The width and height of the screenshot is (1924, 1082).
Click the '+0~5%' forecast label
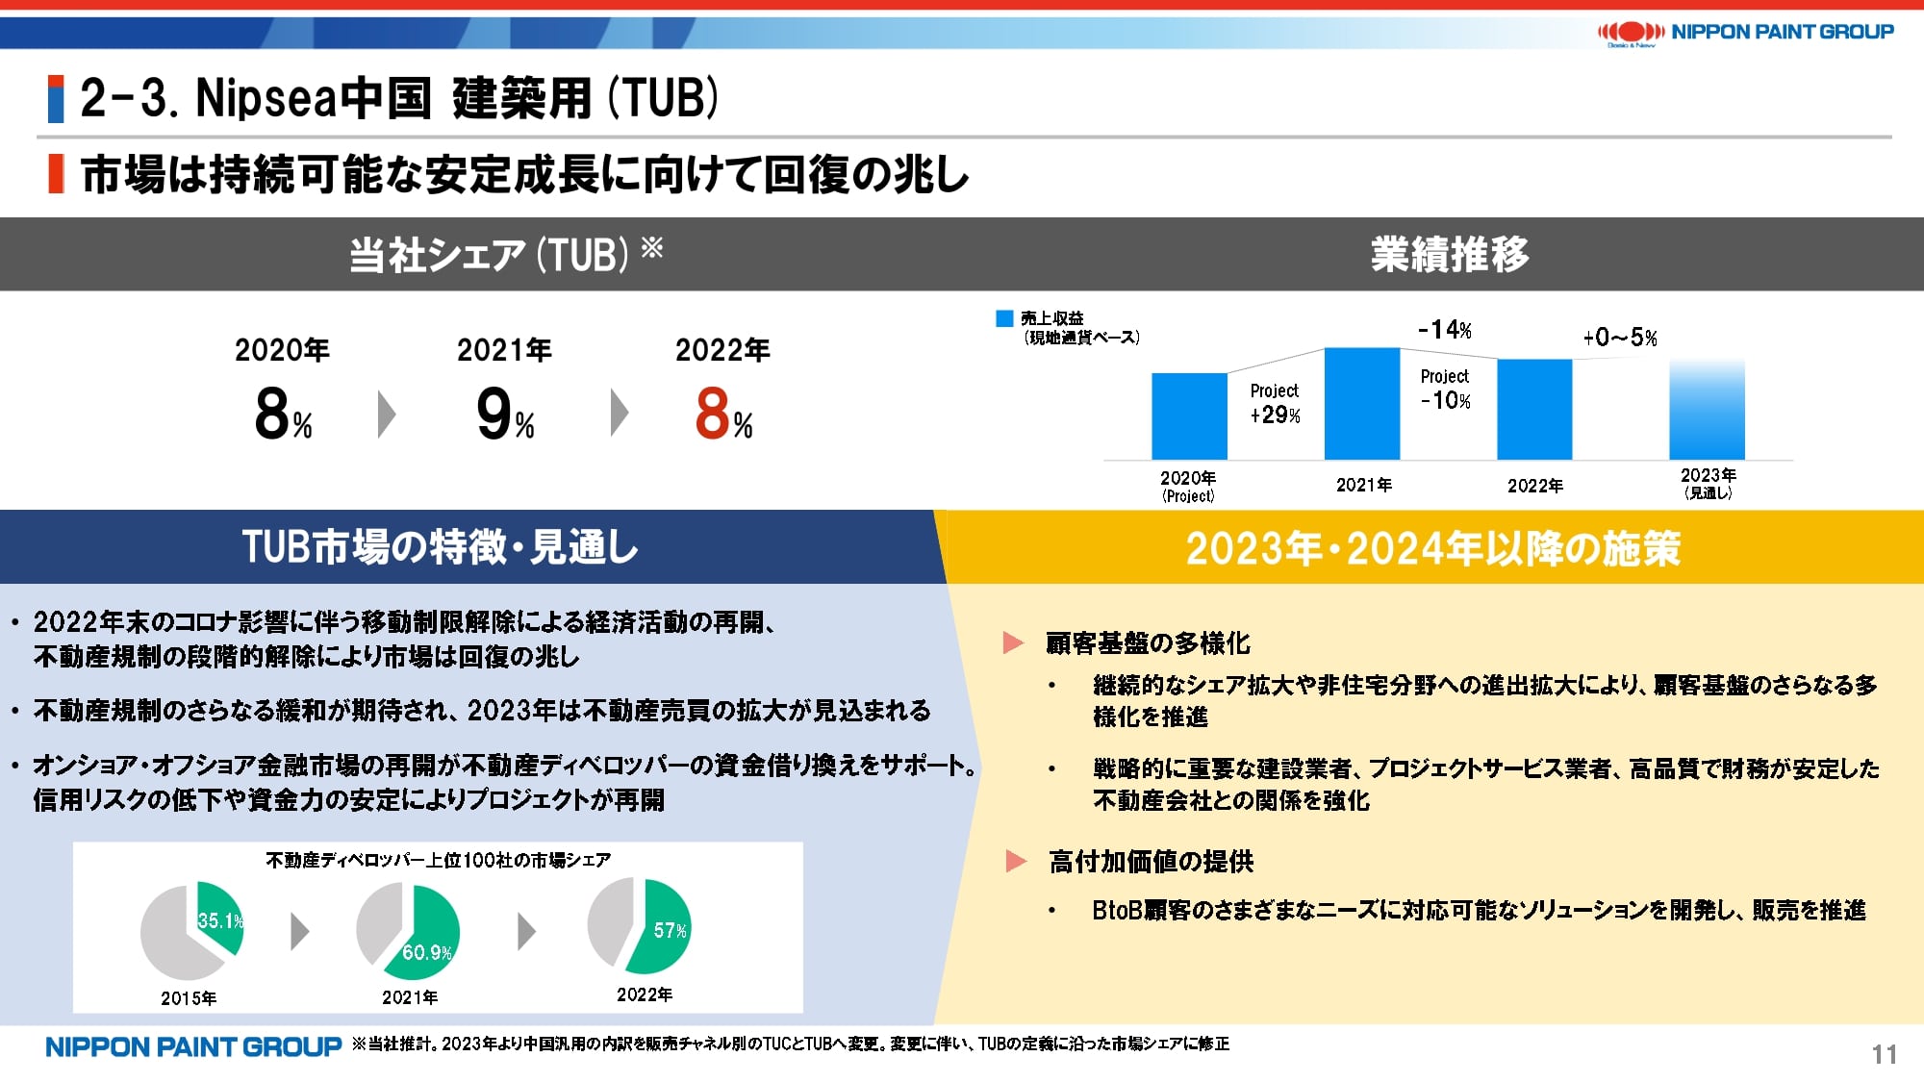[x=1620, y=338]
